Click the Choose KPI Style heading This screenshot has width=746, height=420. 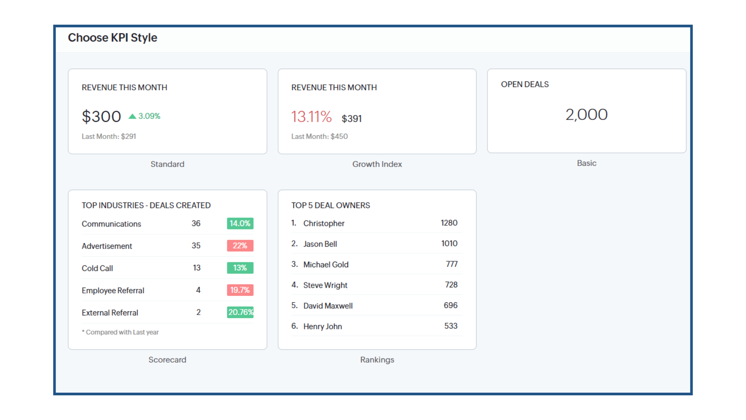coord(113,38)
